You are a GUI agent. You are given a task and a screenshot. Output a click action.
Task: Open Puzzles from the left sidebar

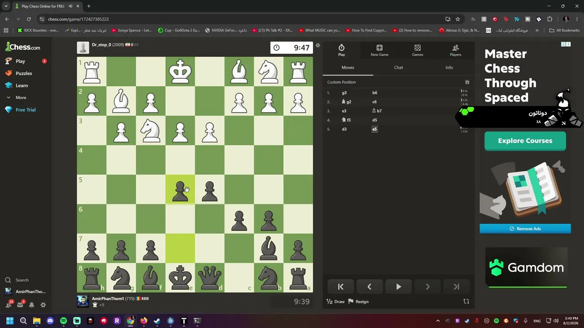[24, 73]
